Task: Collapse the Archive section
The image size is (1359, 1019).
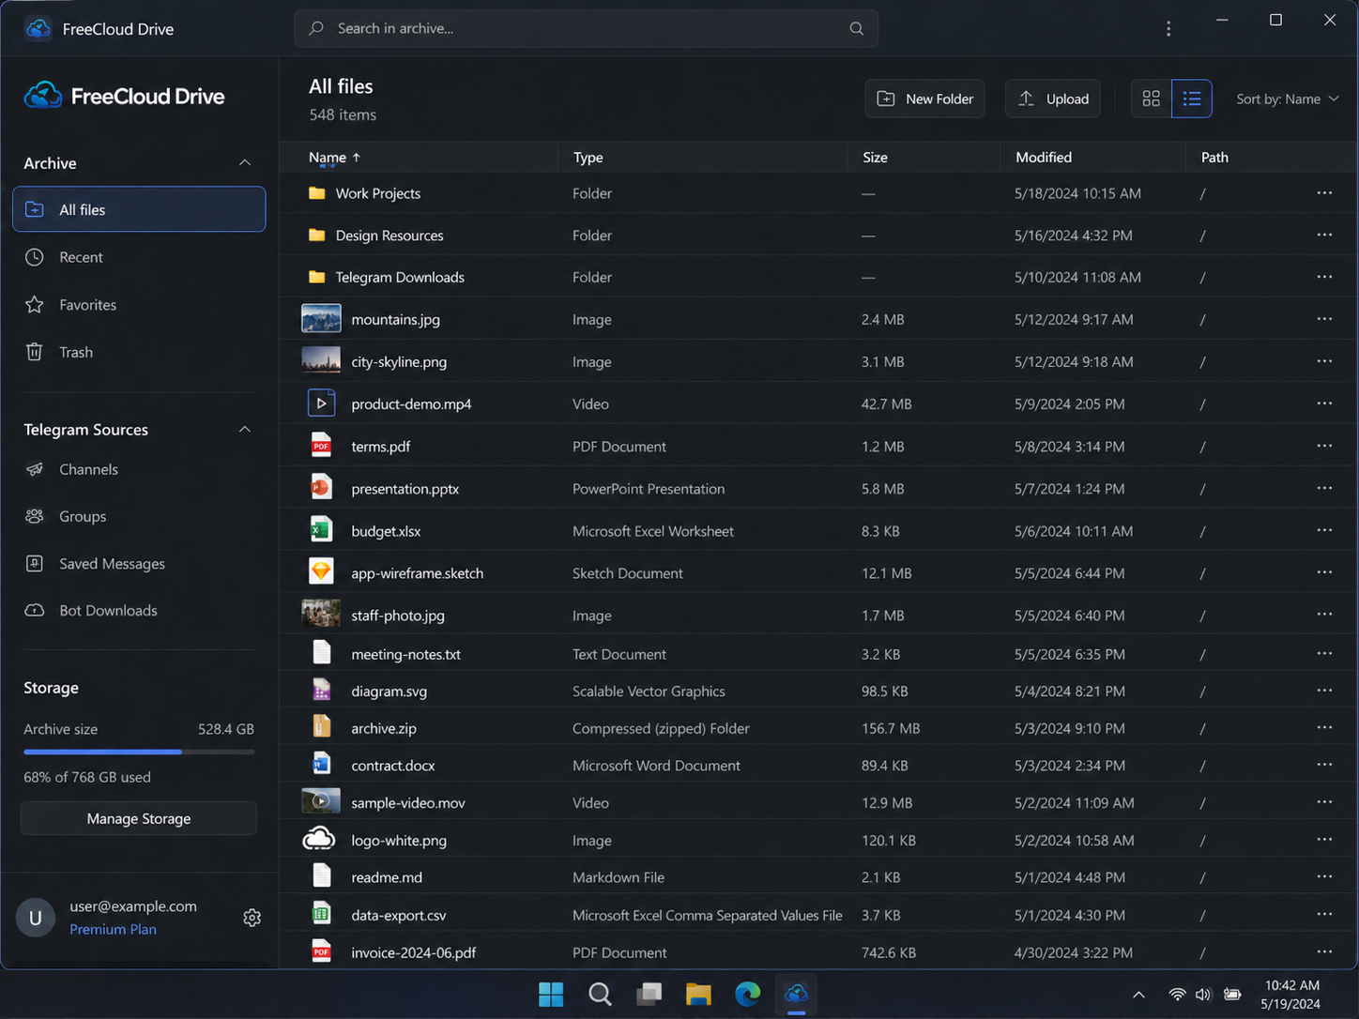Action: coord(245,162)
